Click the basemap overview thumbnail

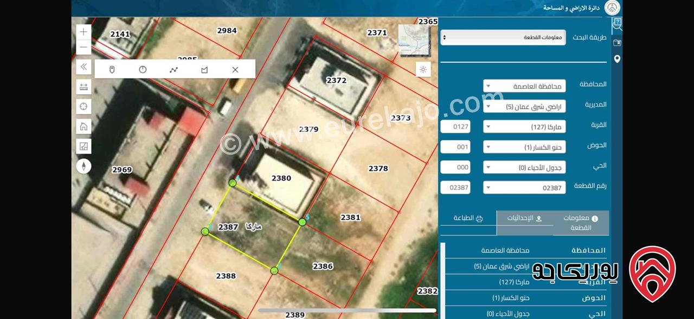pyautogui.click(x=414, y=40)
